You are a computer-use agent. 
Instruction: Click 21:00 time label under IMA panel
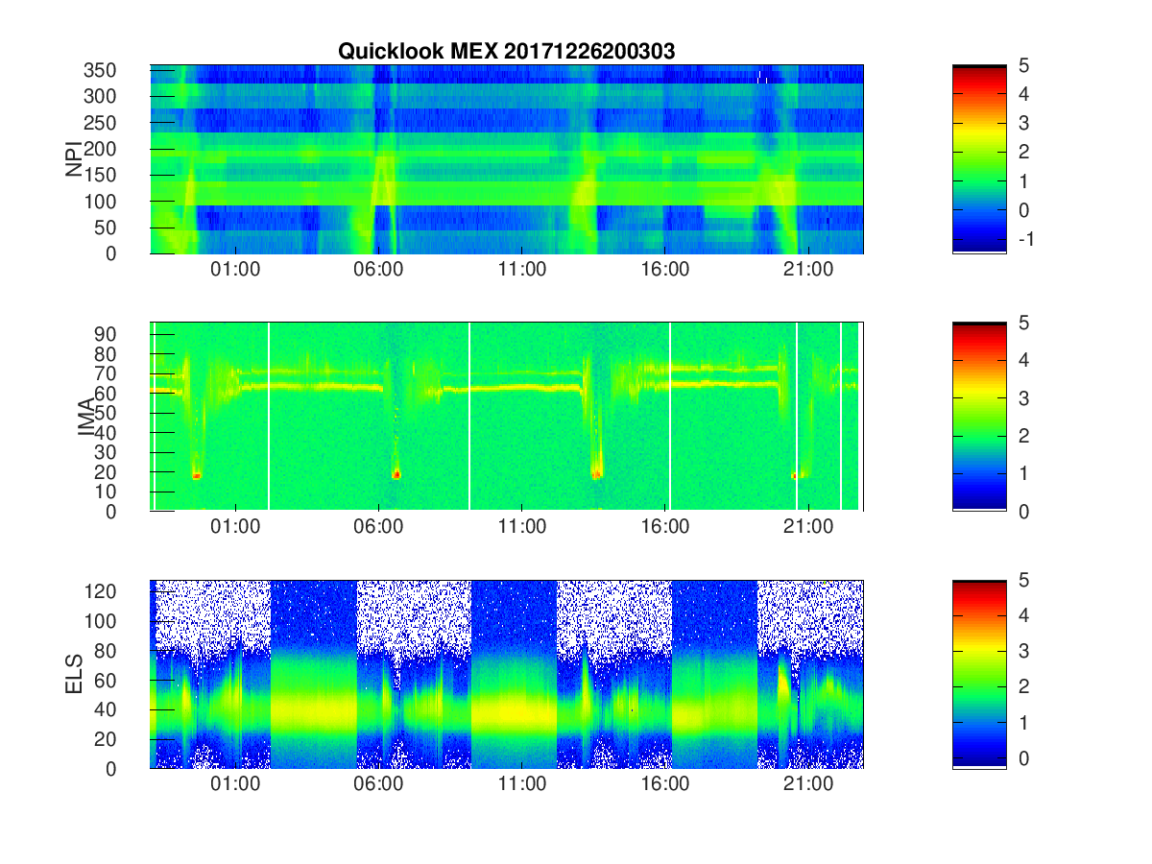point(808,527)
